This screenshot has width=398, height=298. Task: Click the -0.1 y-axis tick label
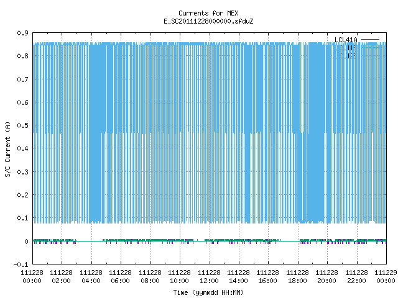click(21, 264)
